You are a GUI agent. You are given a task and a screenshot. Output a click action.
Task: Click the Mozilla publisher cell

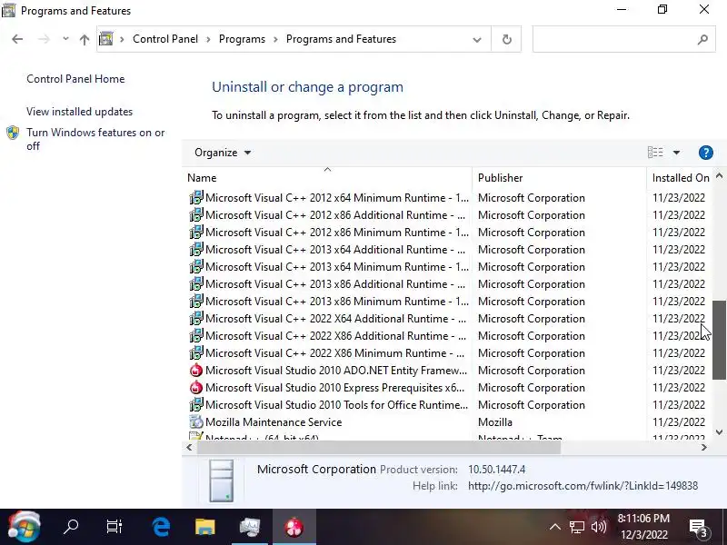click(495, 422)
